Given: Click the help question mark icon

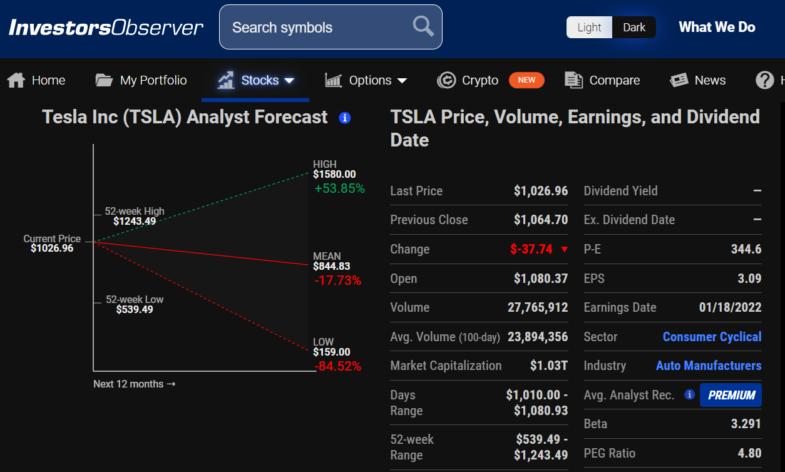Looking at the screenshot, I should (x=765, y=80).
